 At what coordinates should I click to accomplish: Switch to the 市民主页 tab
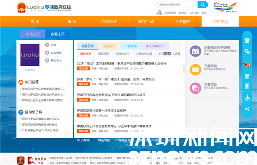pyautogui.click(x=33, y=34)
